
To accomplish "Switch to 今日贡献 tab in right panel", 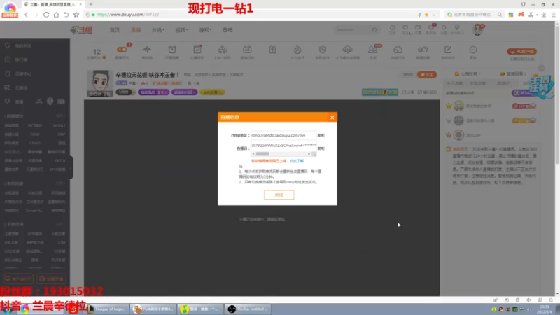I will 454,83.
